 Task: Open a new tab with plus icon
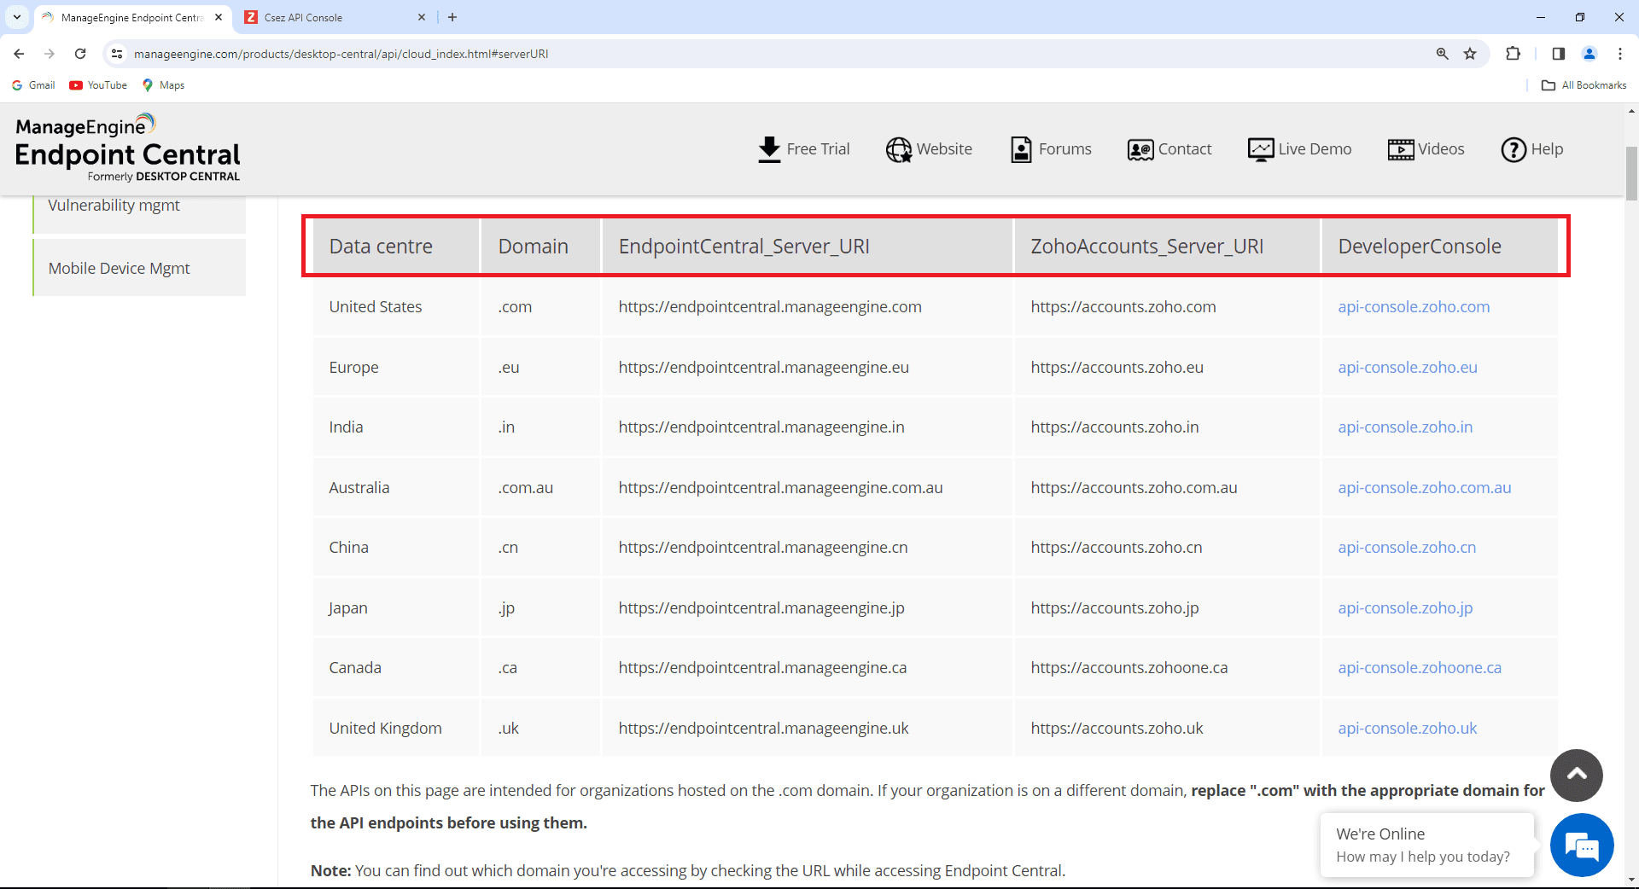(452, 17)
